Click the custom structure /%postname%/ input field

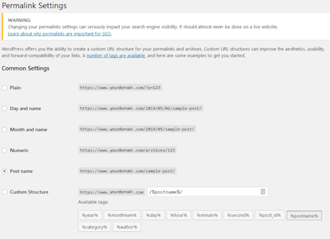tap(207, 192)
